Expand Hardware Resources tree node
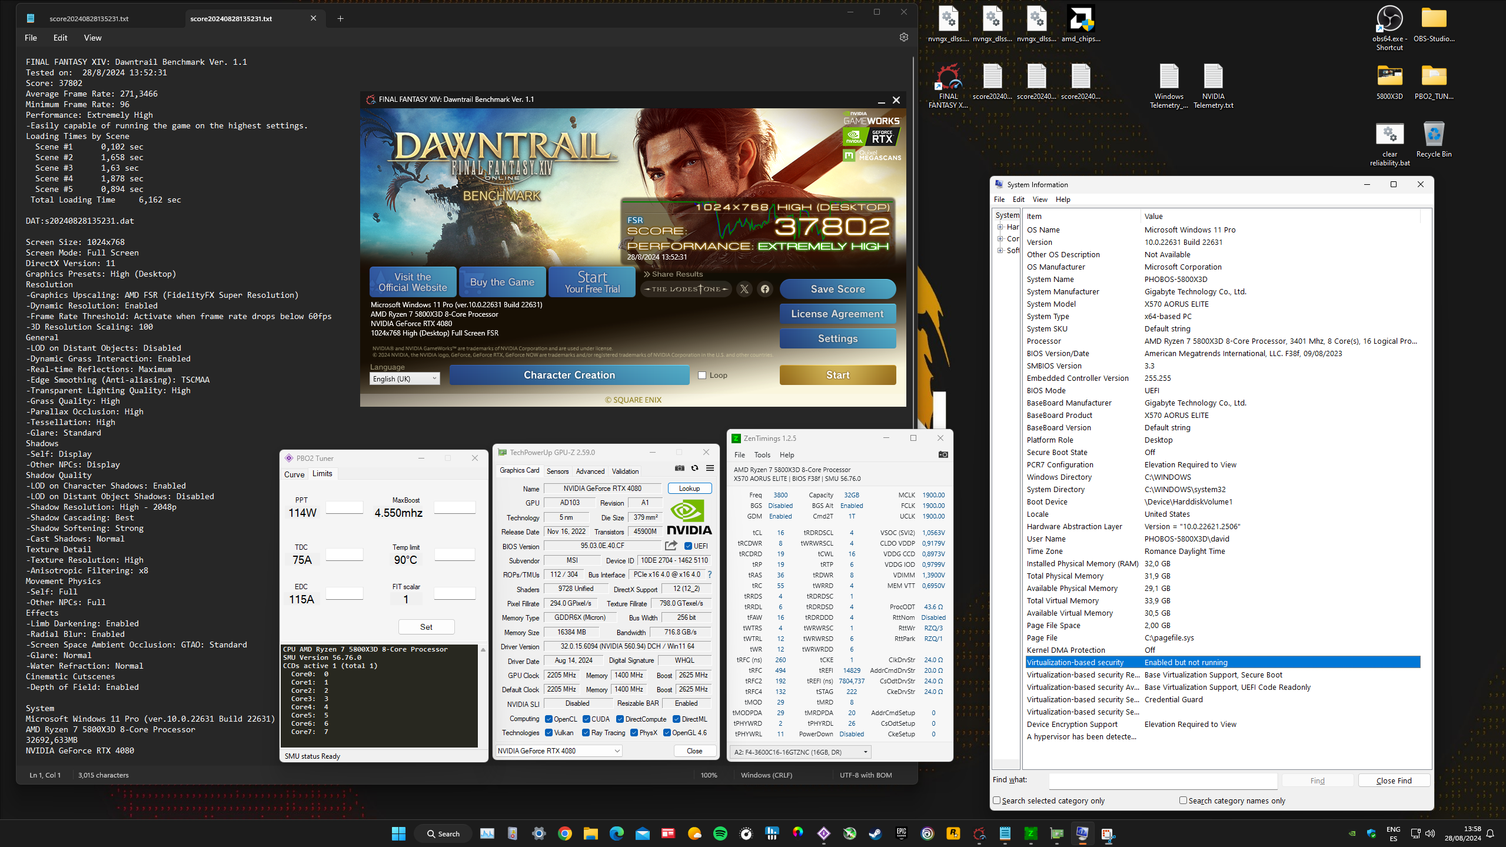The image size is (1506, 847). [1000, 227]
